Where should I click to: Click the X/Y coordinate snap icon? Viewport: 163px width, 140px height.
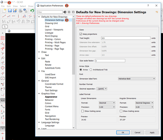[3, 106]
